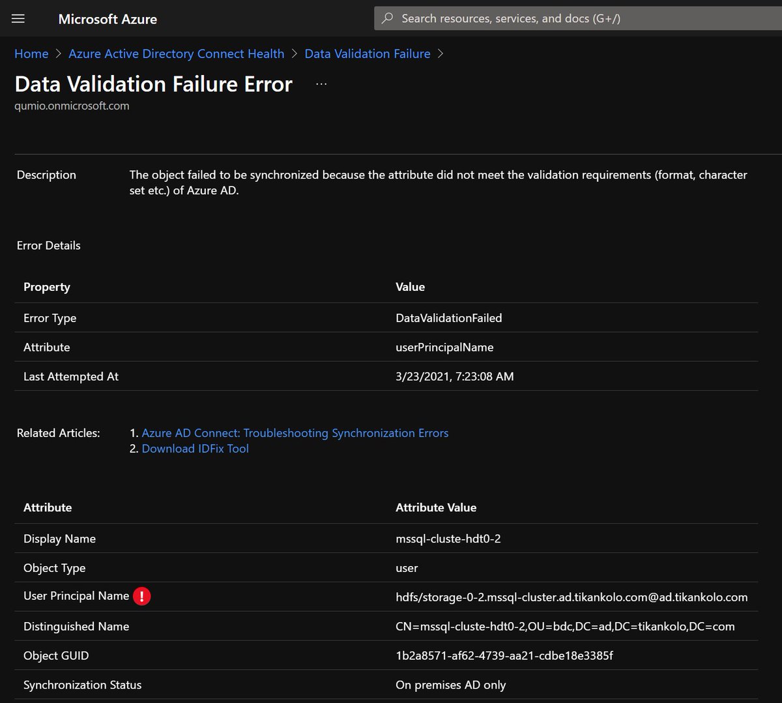The width and height of the screenshot is (782, 703).
Task: Click the Display Name label
Action: [x=60, y=539]
